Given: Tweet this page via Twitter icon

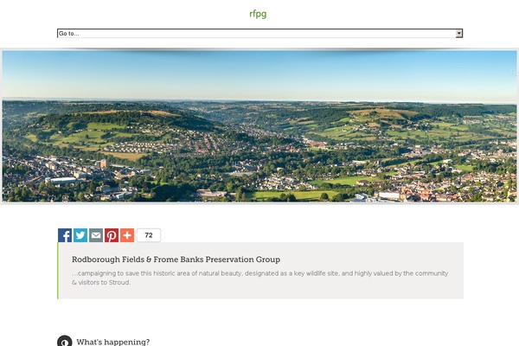Looking at the screenshot, I should point(80,235).
